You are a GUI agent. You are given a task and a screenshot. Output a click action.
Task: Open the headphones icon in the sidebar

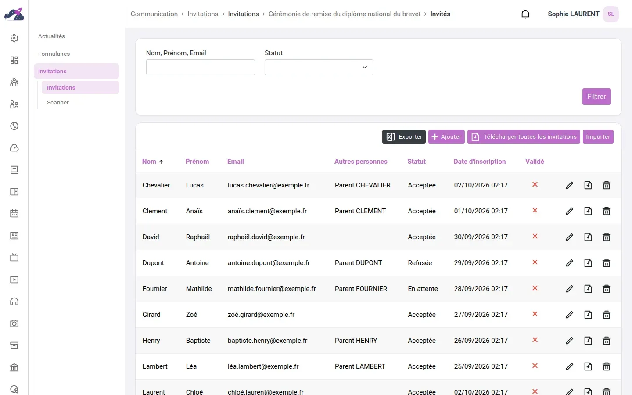click(14, 302)
